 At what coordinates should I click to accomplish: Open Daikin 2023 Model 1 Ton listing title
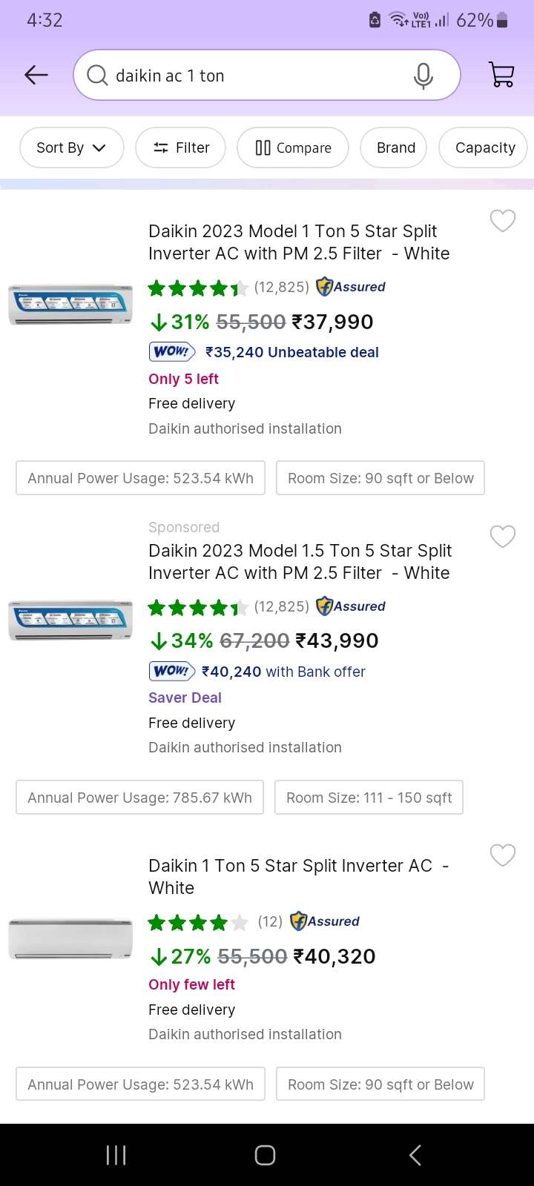tap(298, 242)
